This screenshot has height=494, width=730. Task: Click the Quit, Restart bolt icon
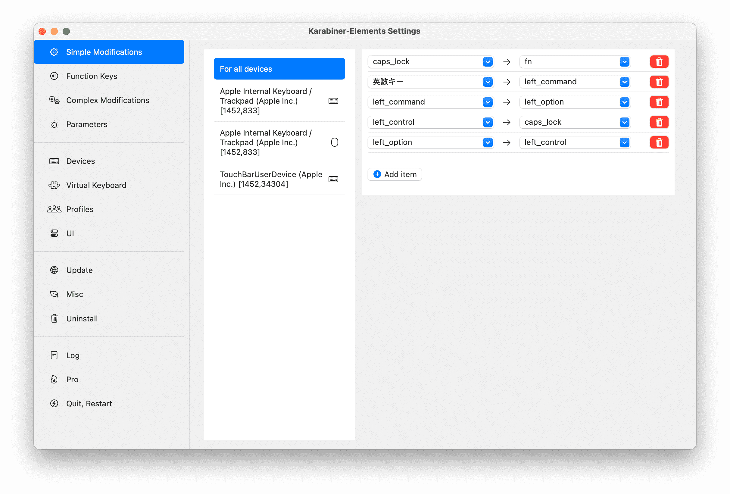click(54, 404)
